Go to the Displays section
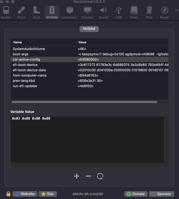Image resolution: width=179 pixels, height=199 pixels. (x=88, y=12)
